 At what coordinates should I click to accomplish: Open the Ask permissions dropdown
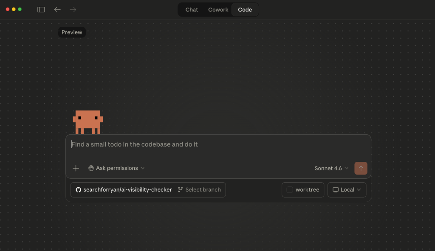[x=117, y=168]
